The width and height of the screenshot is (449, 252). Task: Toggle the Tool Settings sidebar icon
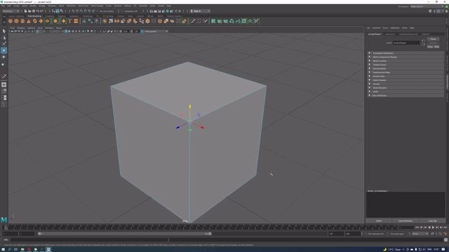click(443, 11)
